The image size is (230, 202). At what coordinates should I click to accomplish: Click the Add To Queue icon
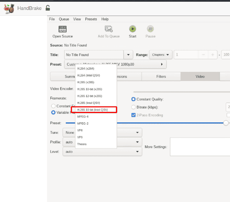coord(109,29)
